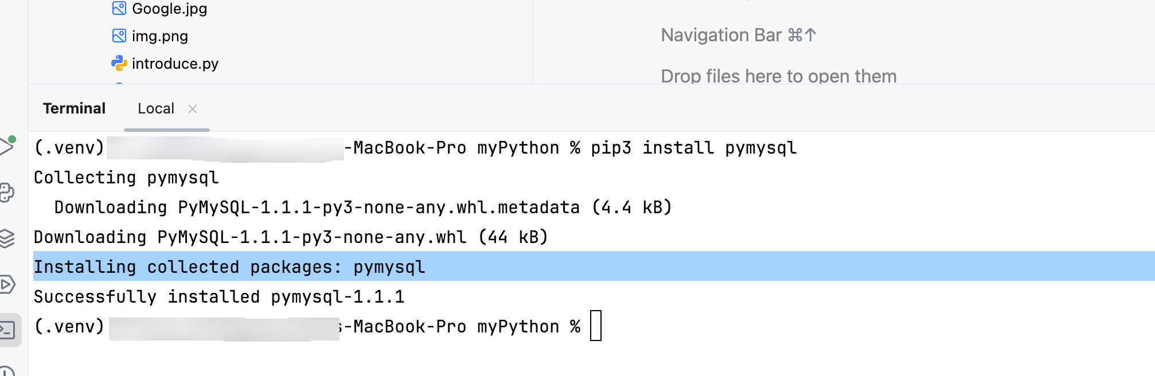The height and width of the screenshot is (376, 1155).
Task: Toggle the Terminal tool window icon
Action: click(x=8, y=330)
